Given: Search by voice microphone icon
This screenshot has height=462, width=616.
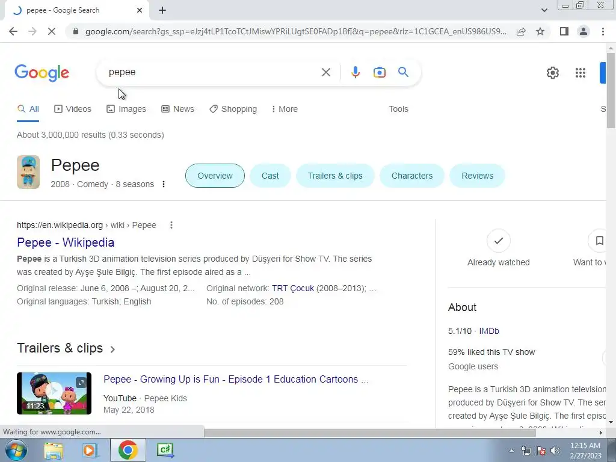Looking at the screenshot, I should pos(355,72).
